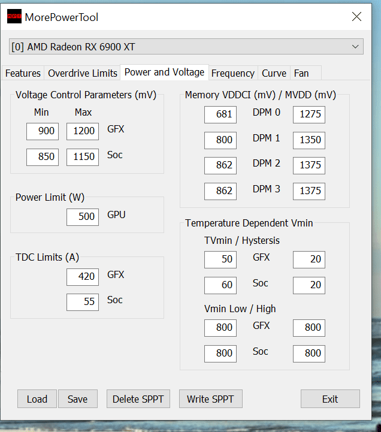Click the Soc Min voltage field showing 850
381x432 pixels.
(x=43, y=157)
